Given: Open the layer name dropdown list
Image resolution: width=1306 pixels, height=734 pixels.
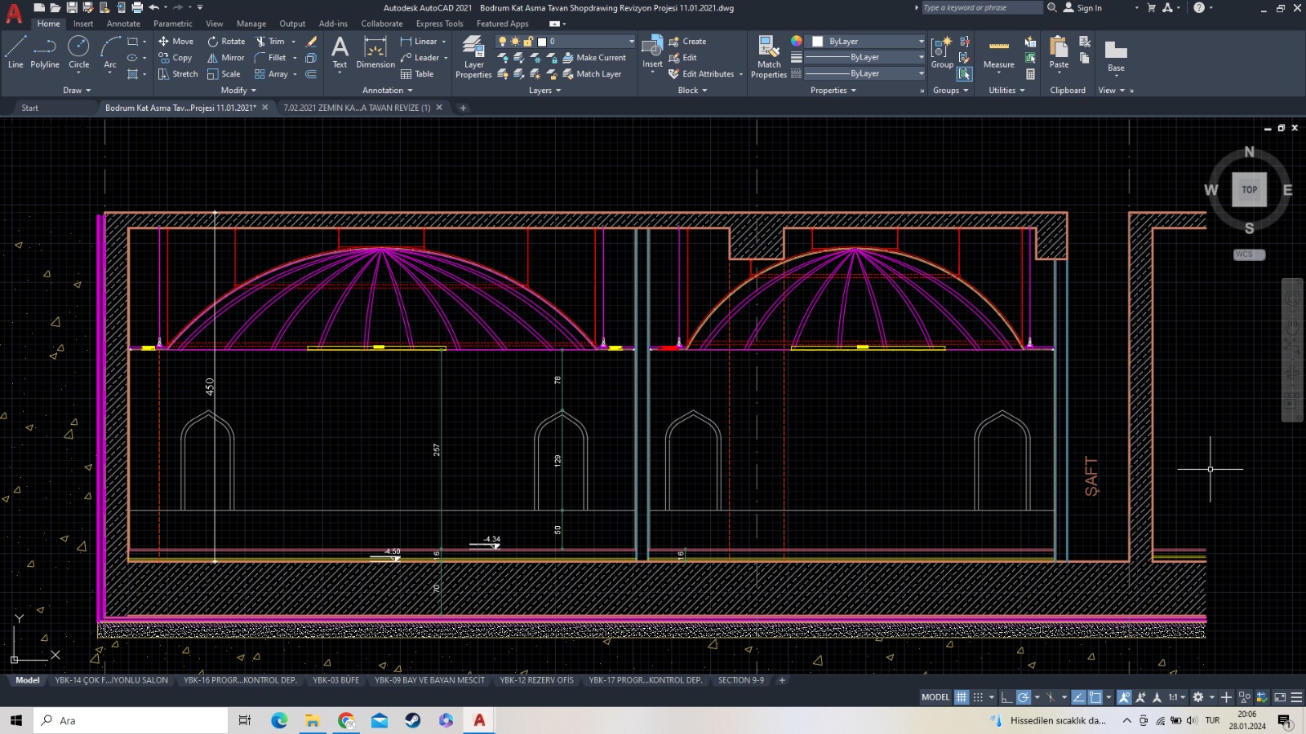Looking at the screenshot, I should click(x=631, y=42).
